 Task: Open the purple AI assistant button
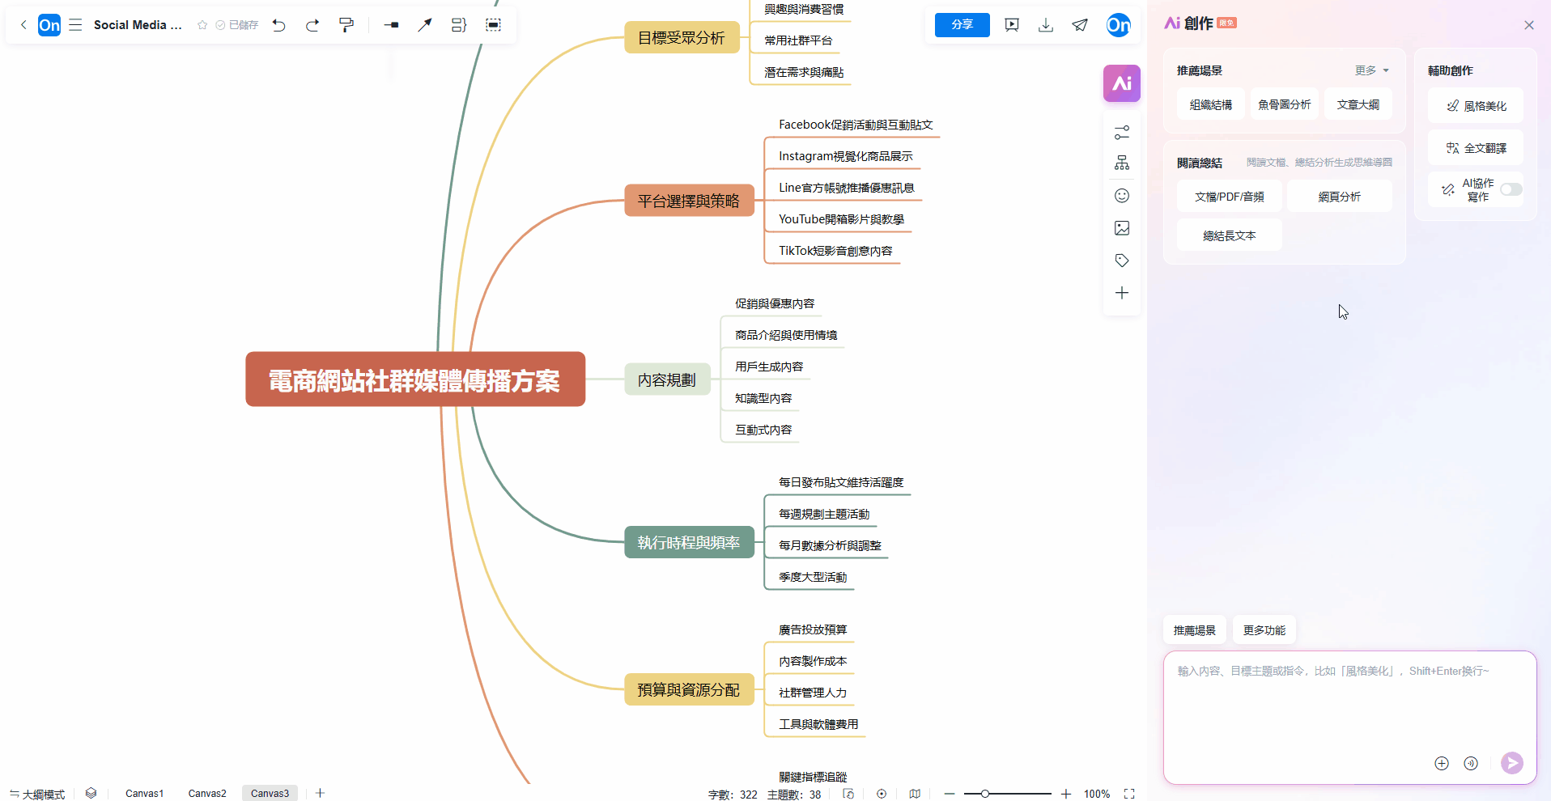click(x=1121, y=83)
